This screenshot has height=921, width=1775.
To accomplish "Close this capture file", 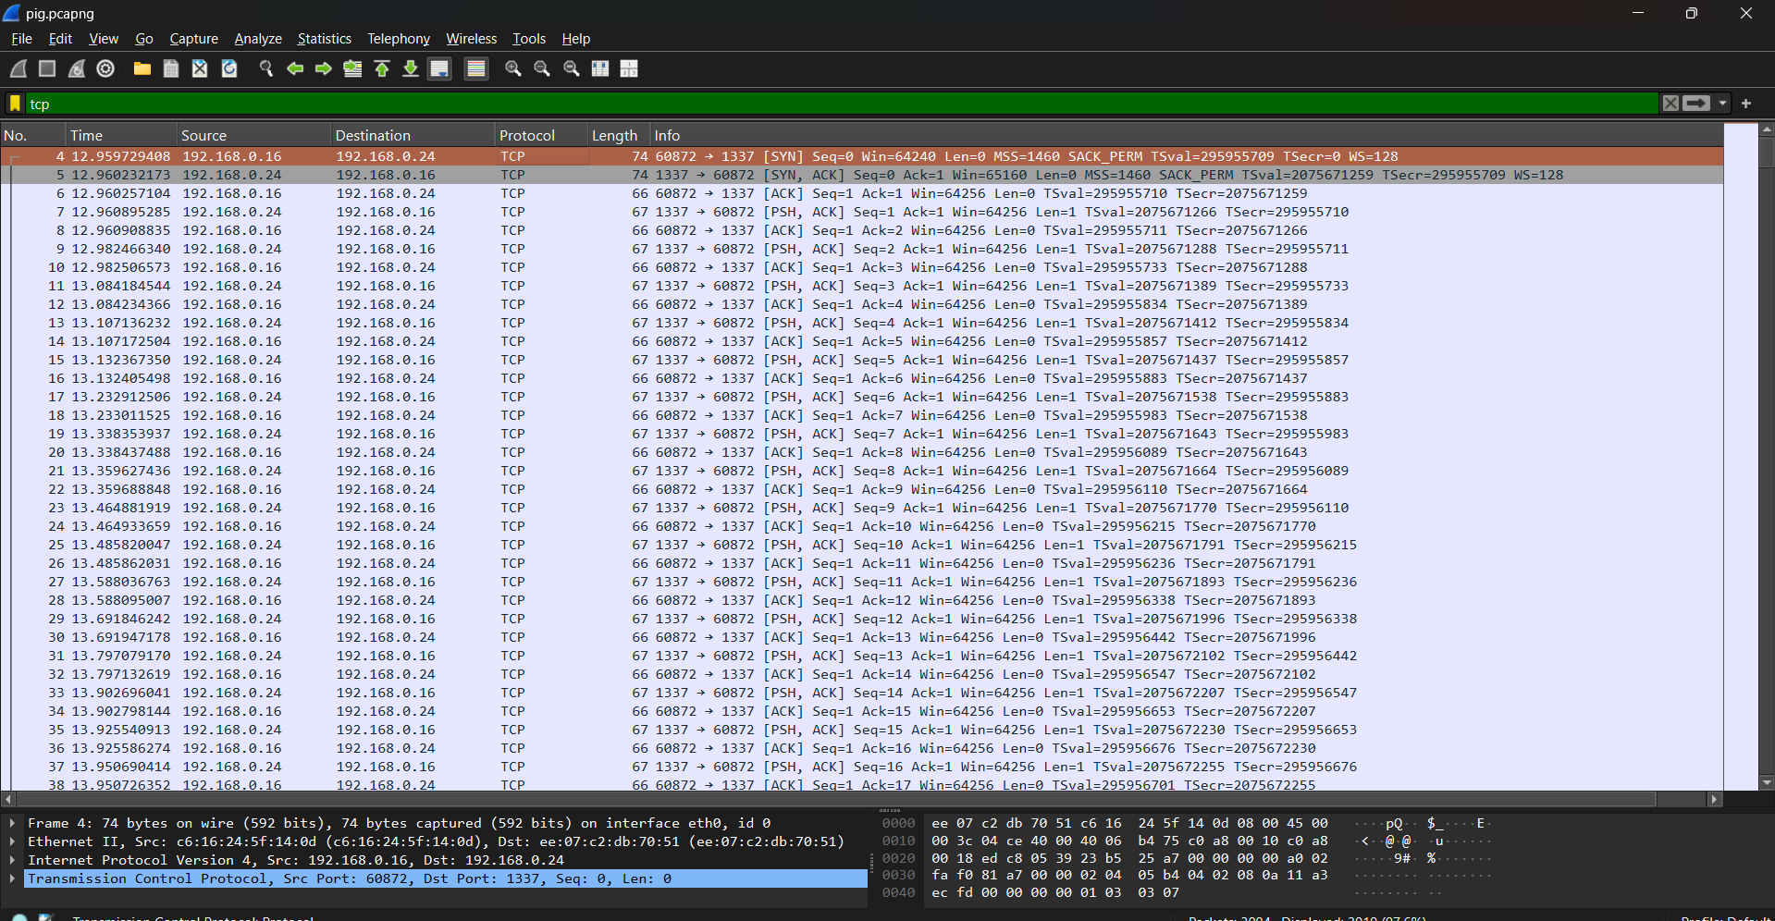I will 200,68.
